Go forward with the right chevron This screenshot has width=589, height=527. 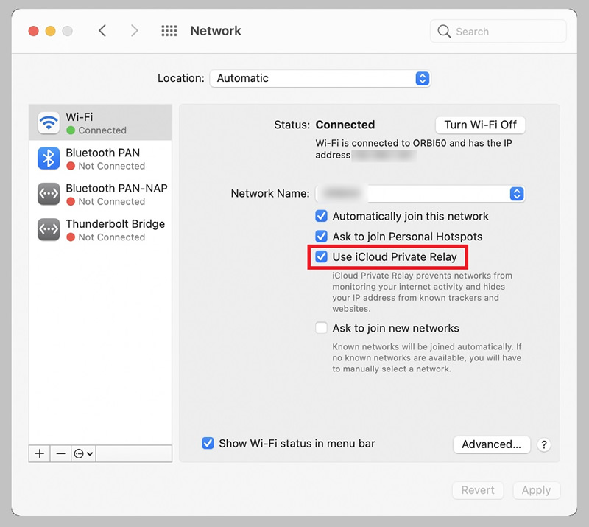(x=134, y=31)
